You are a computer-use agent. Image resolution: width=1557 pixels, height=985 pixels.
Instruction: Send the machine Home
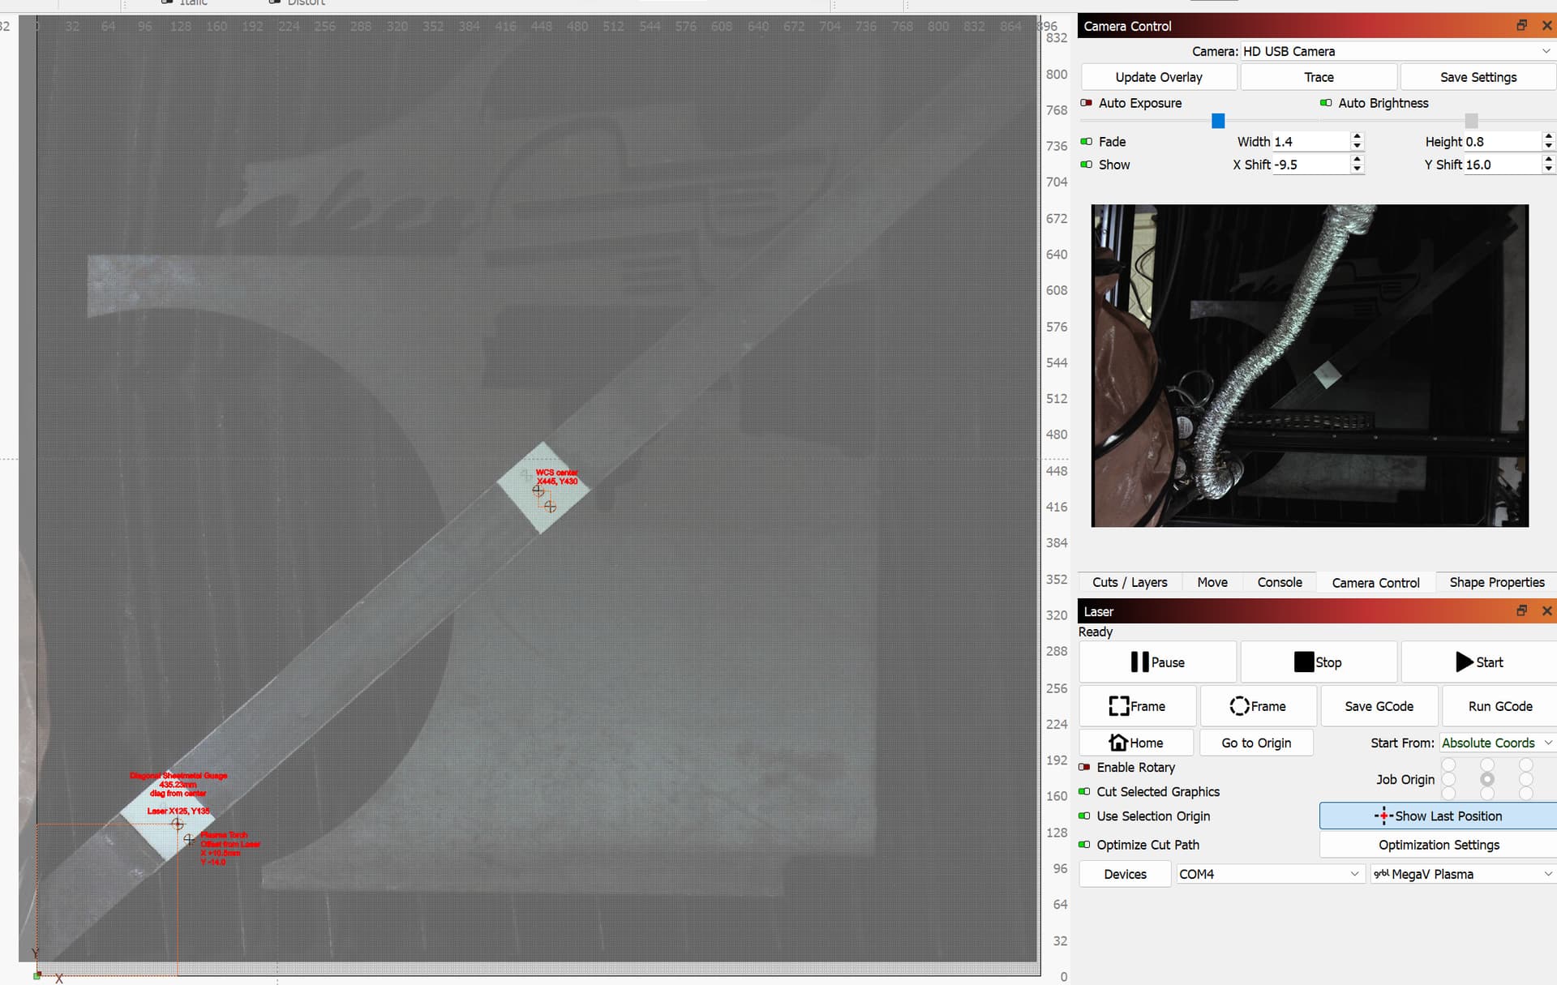tap(1136, 743)
